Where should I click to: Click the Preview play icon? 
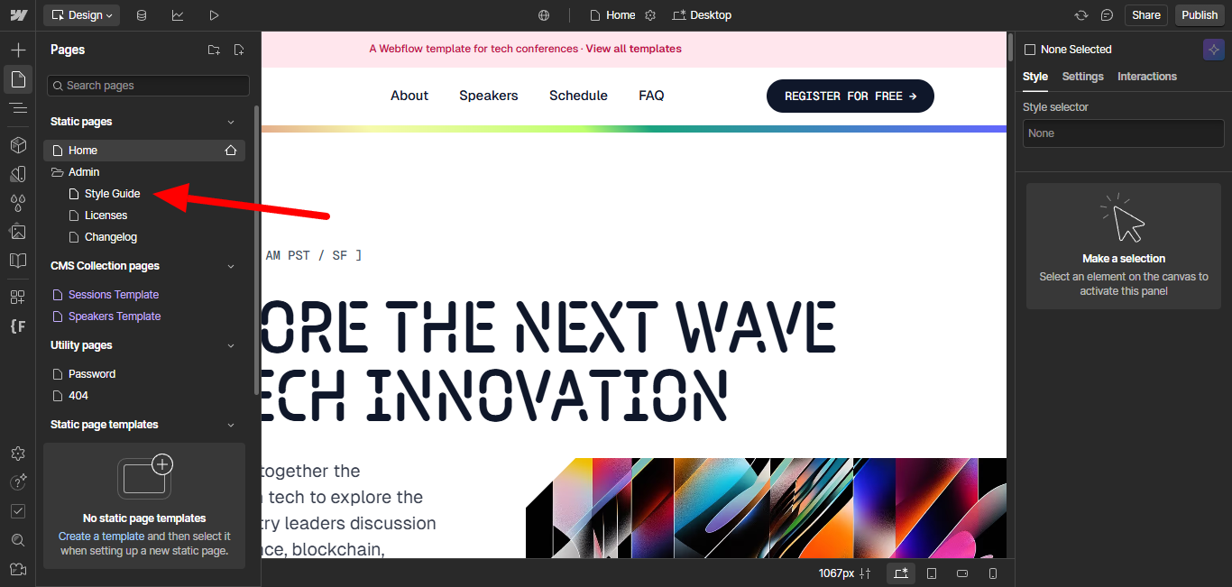point(214,15)
